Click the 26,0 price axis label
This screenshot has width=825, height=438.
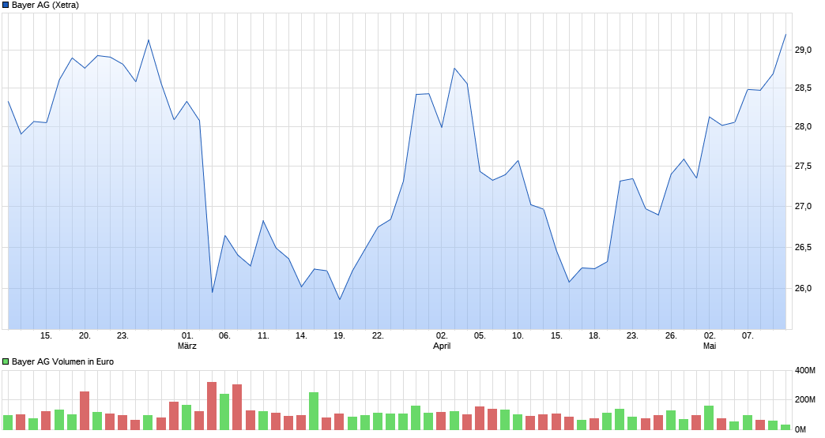click(803, 288)
